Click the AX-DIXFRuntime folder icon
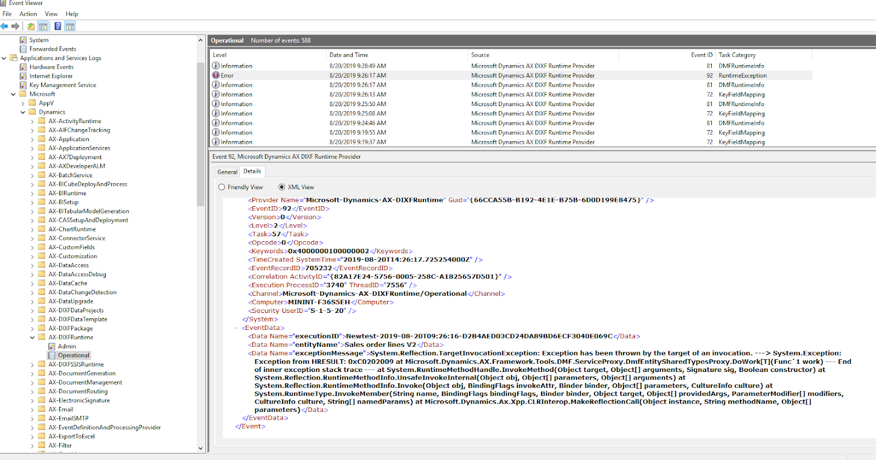This screenshot has height=460, width=876. click(42, 337)
